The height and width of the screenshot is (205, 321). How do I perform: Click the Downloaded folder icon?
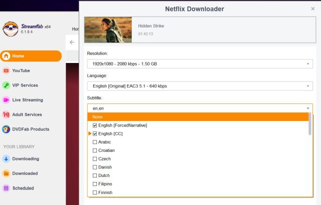coord(6,173)
